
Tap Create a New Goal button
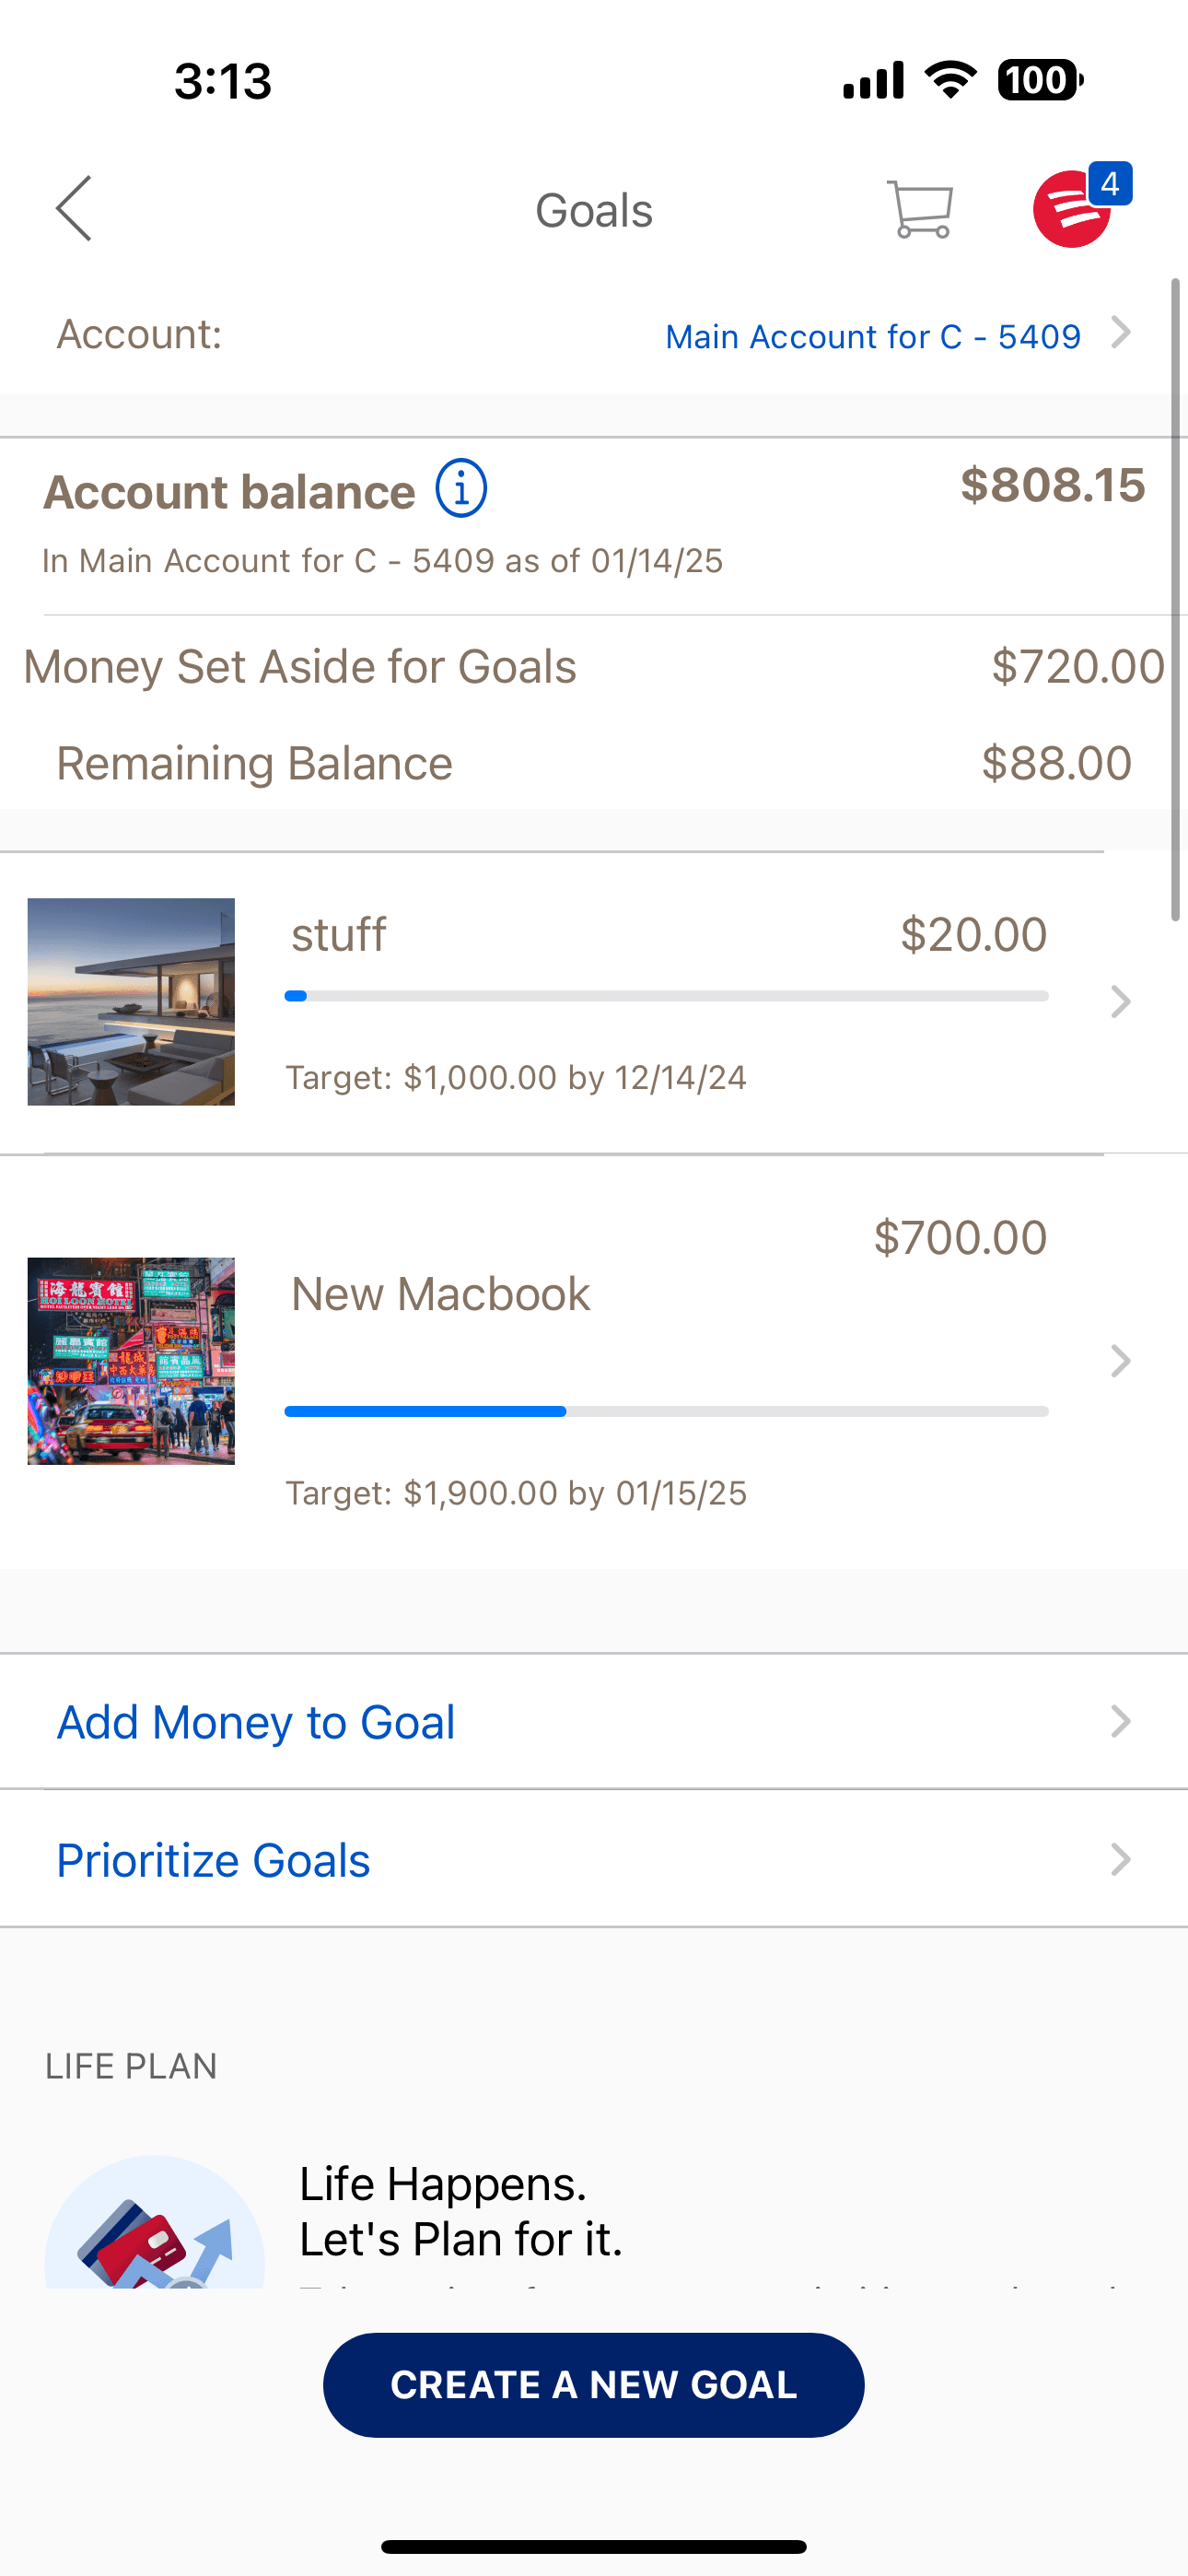pyautogui.click(x=594, y=2385)
